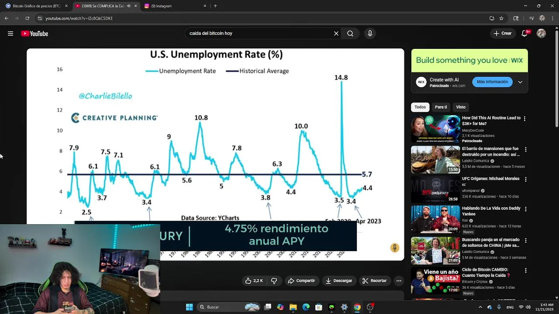559x314 pixels.
Task: Like the video with thumbs up
Action: pyautogui.click(x=255, y=281)
